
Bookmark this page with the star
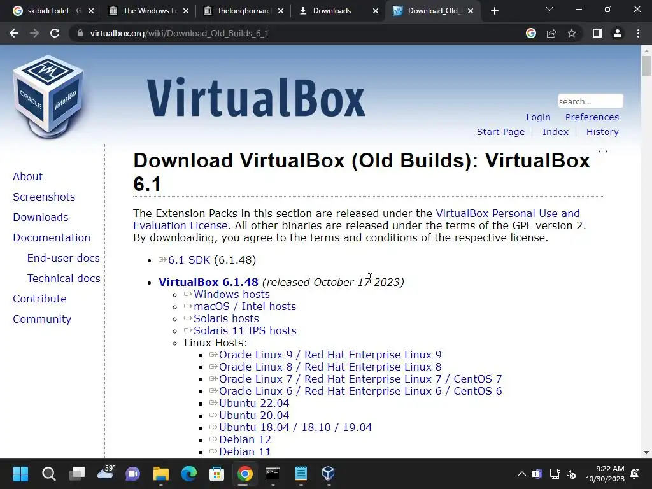[x=572, y=33]
